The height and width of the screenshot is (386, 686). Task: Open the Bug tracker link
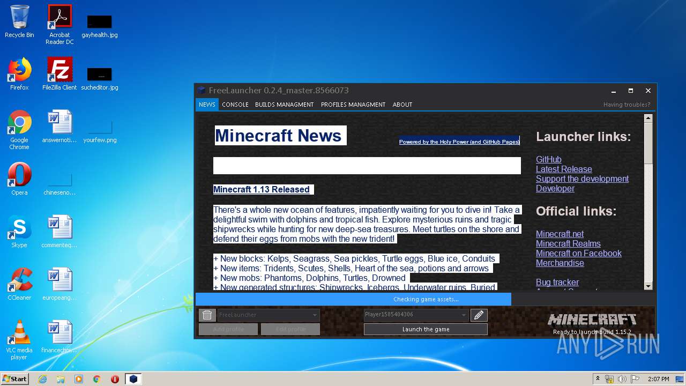(557, 282)
